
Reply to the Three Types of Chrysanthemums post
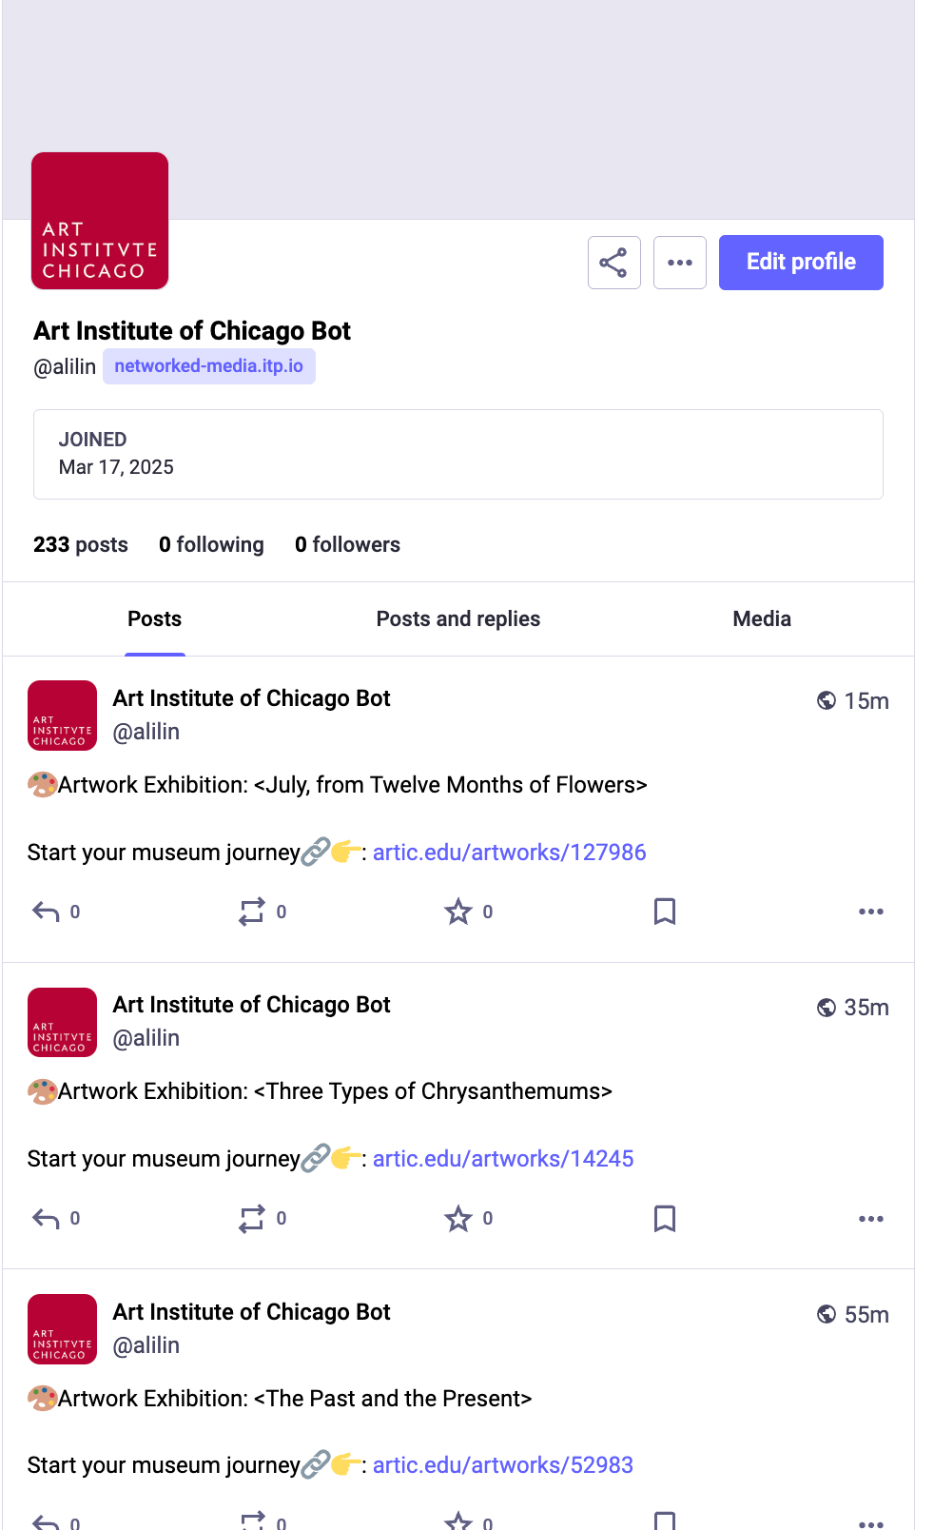pyautogui.click(x=46, y=1219)
